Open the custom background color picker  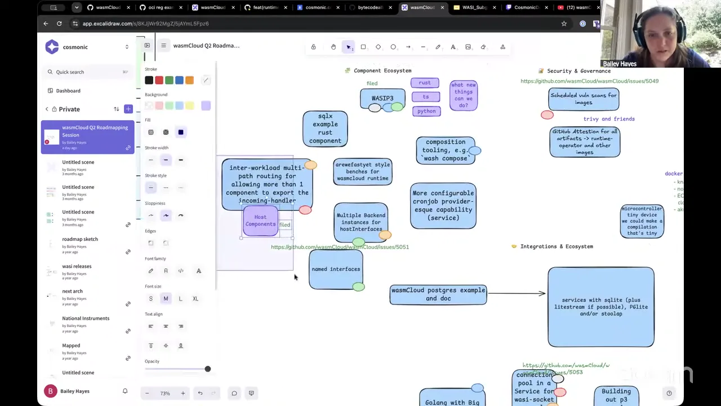(x=206, y=105)
